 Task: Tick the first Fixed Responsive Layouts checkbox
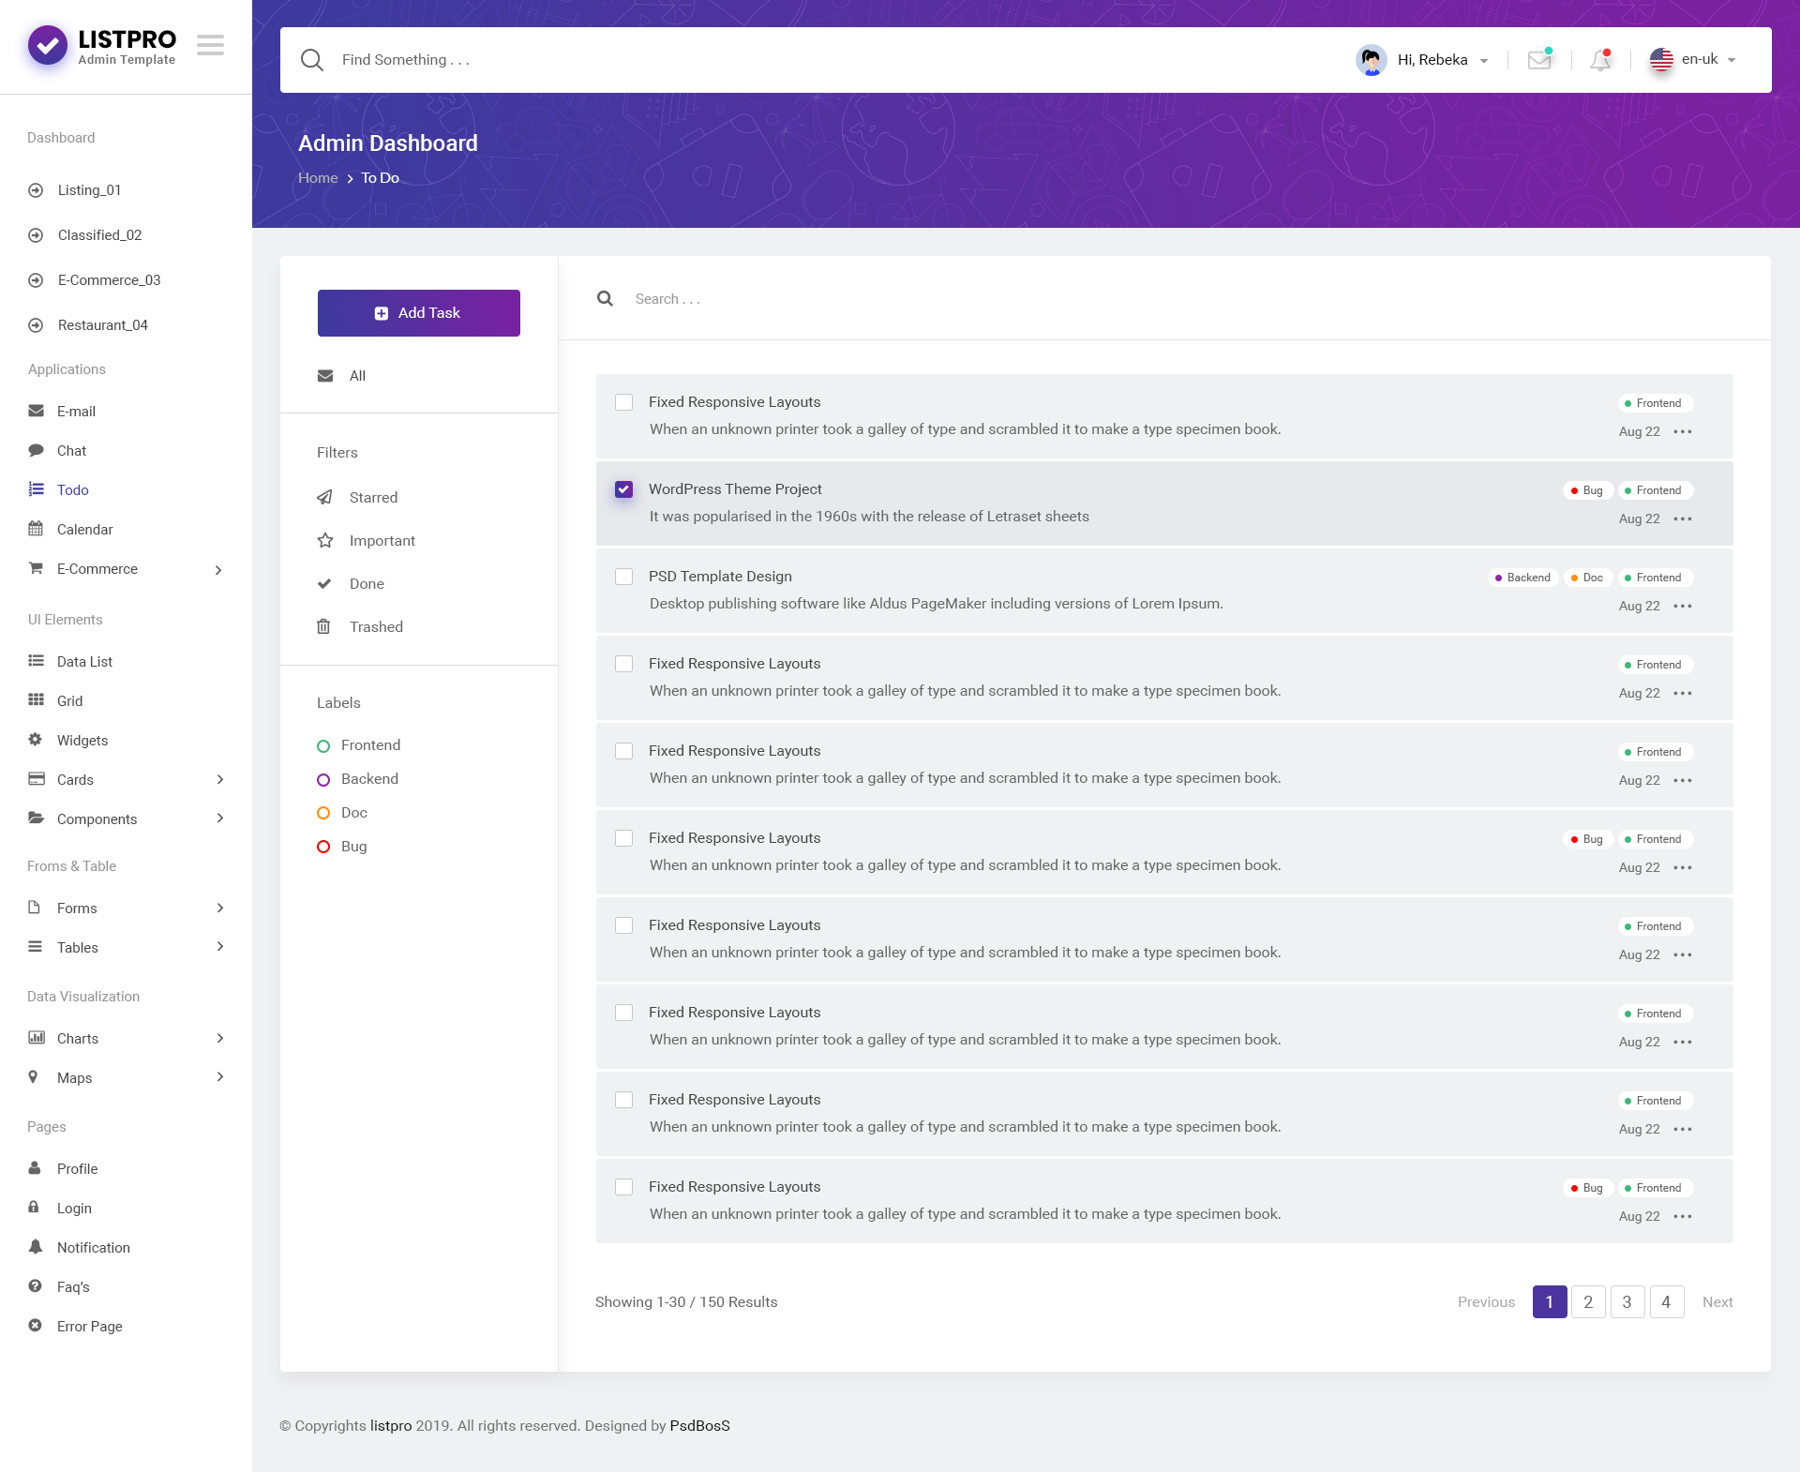tap(623, 402)
